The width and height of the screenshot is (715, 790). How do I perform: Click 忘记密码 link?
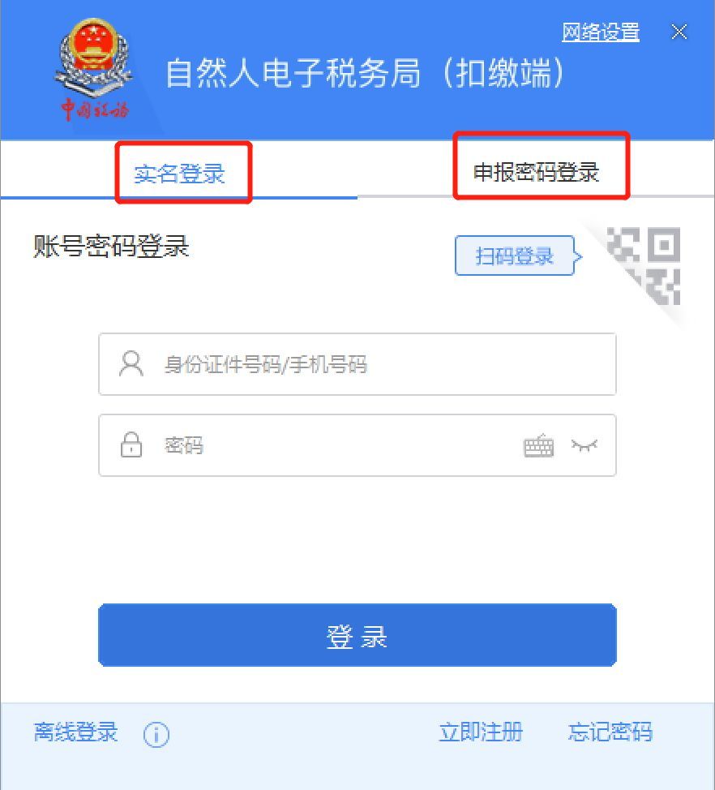tap(610, 732)
